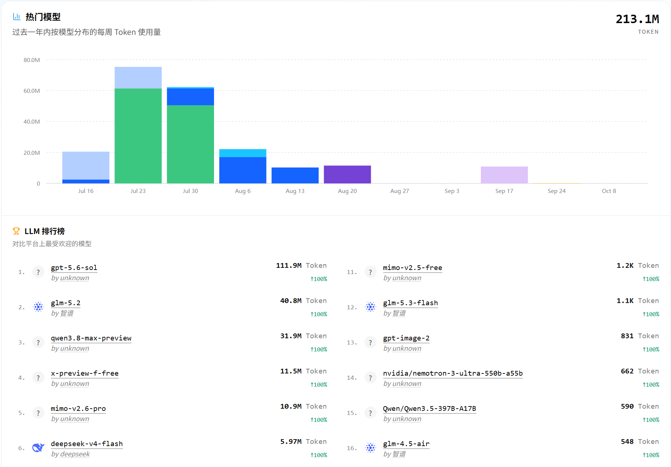Open the qwen3.8-max-preview model page
The image size is (671, 467).
pyautogui.click(x=91, y=338)
